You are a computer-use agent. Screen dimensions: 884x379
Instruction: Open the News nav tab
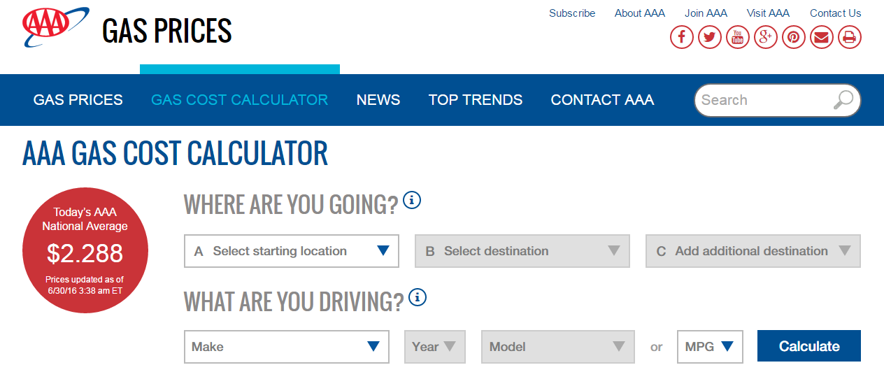(378, 100)
